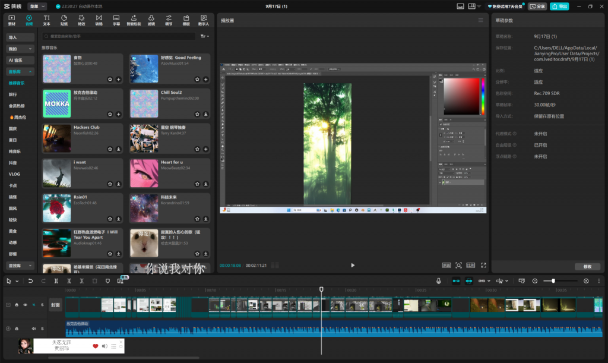Expand the 菜单 menu dropdown
Viewport: 608px width, 363px height.
[36, 6]
